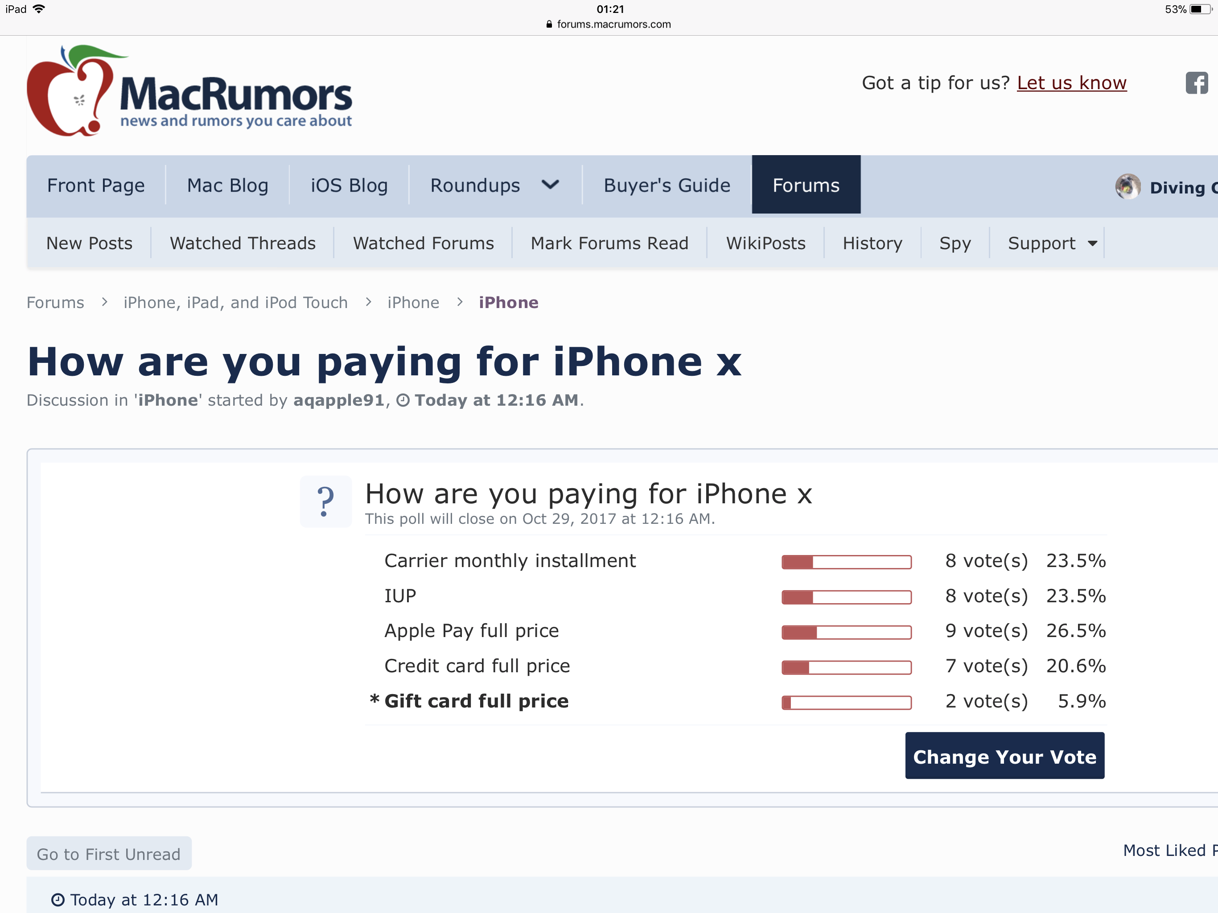Go to Mac Blog

tap(227, 185)
